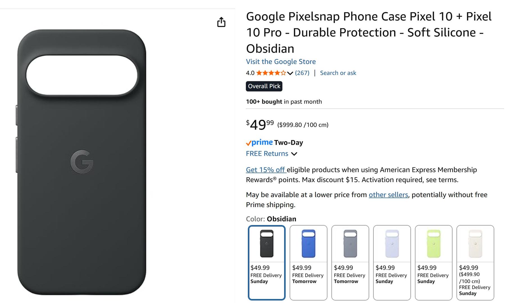This screenshot has width=511, height=303.
Task: Click the Search or ask link
Action: pos(338,73)
